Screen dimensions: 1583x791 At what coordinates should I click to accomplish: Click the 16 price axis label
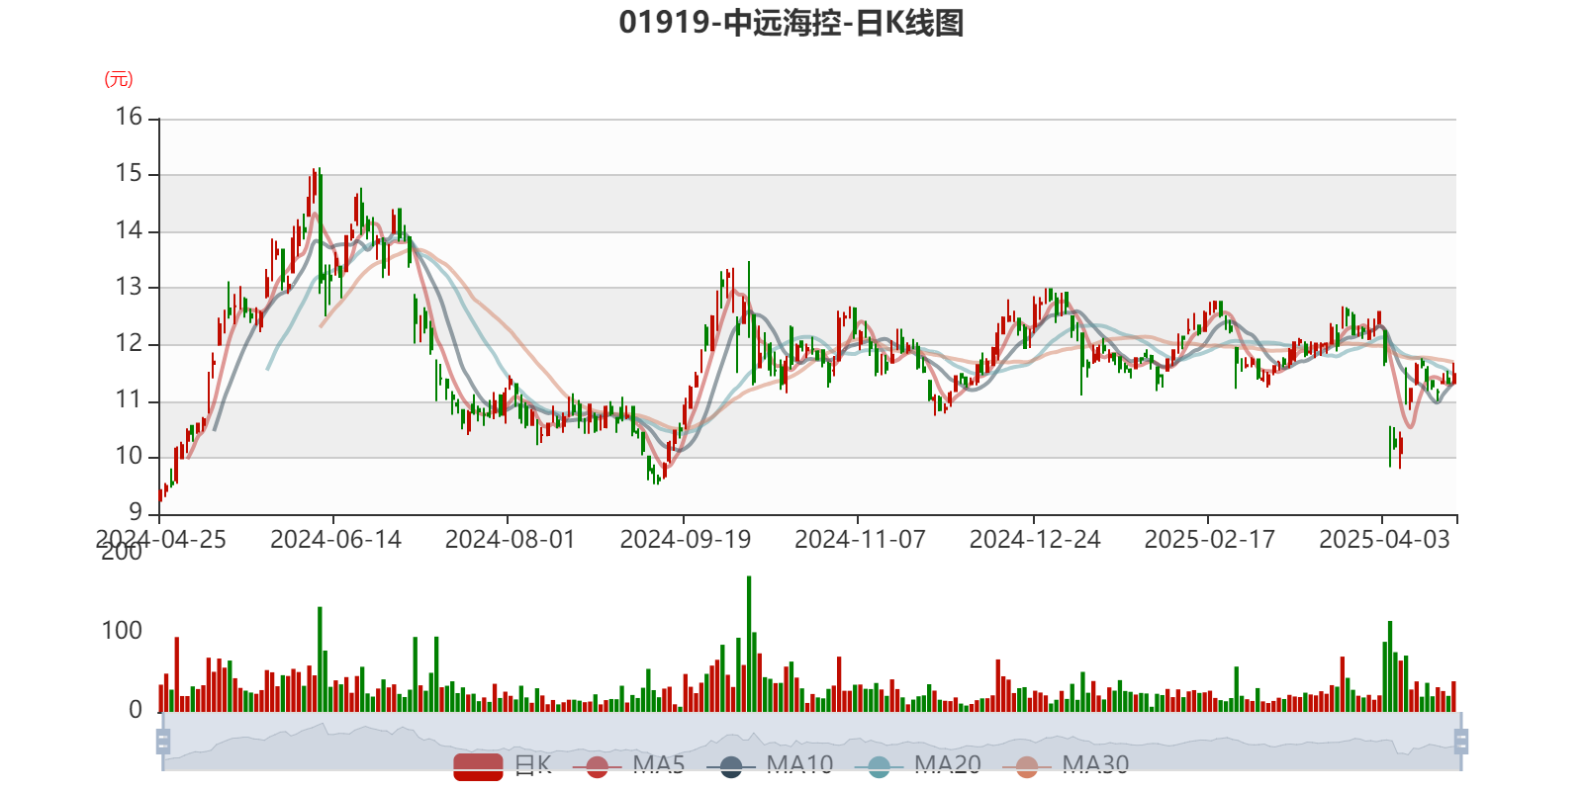tap(129, 118)
